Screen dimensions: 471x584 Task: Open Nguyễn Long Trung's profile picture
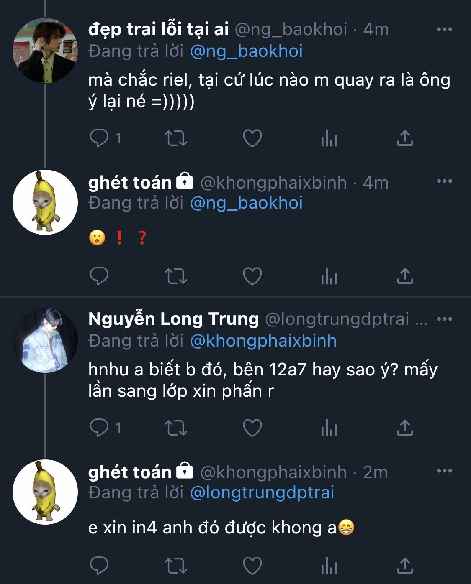coord(45,340)
